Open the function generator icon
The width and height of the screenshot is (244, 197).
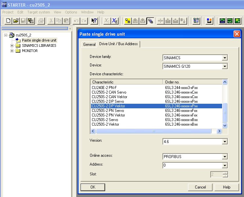[230, 21]
